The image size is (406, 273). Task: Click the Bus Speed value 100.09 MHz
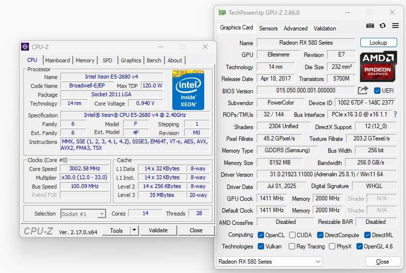[84, 186]
